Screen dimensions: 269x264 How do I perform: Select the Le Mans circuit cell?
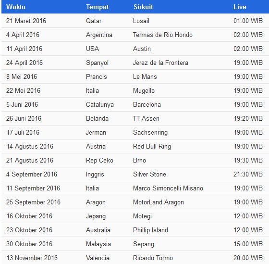145,76
